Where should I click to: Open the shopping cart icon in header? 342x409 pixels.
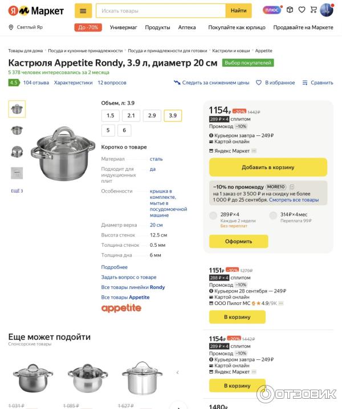point(313,10)
